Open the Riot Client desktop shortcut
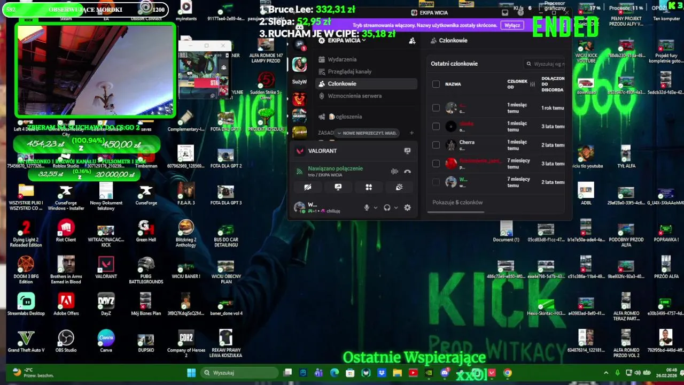This screenshot has width=684, height=385. point(66,232)
